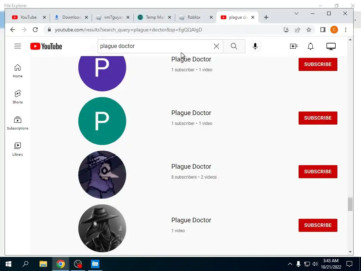Bookmark this page with the star
The width and height of the screenshot is (361, 271).
point(309,30)
